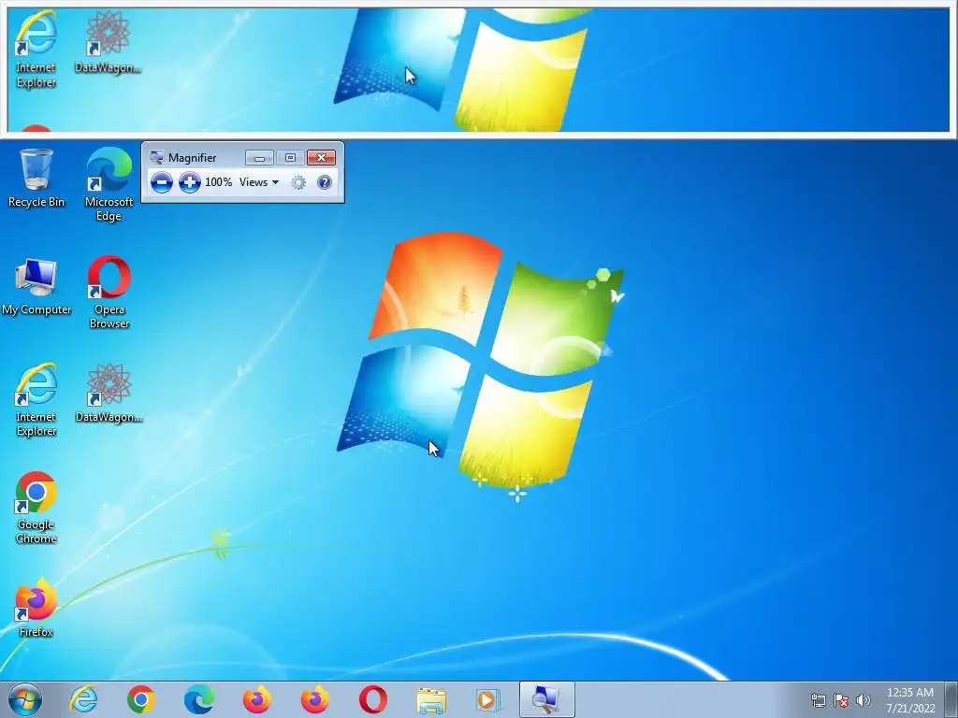The height and width of the screenshot is (718, 958).
Task: Open the Windows Start menu
Action: (x=25, y=699)
